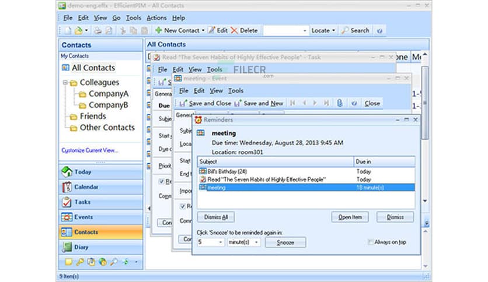Click the attachment paperclip icon in the event toolbar

[339, 103]
